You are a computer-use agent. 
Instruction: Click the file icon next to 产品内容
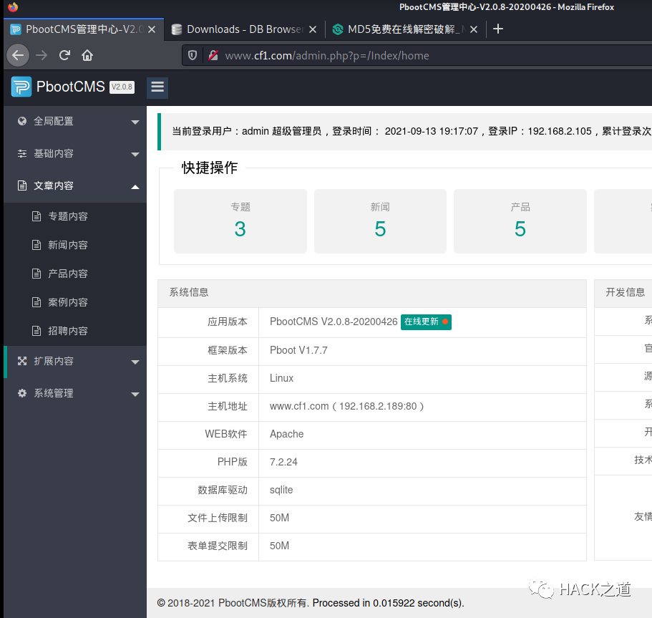(37, 274)
